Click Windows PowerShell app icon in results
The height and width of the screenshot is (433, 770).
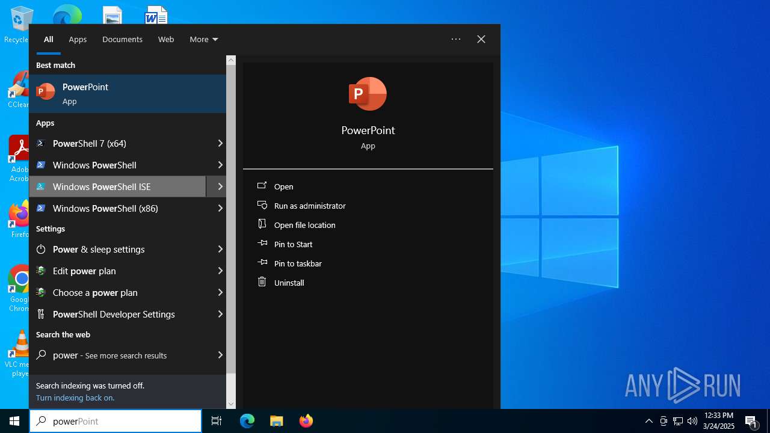tap(41, 165)
